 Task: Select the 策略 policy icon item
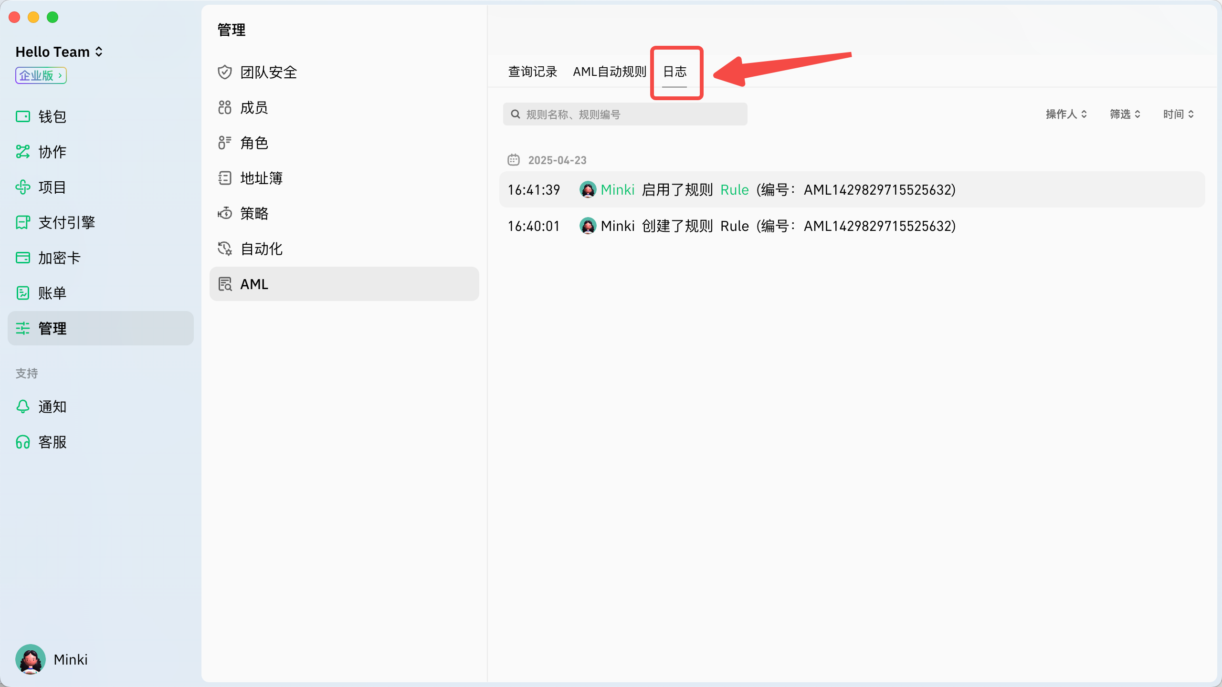pos(225,213)
